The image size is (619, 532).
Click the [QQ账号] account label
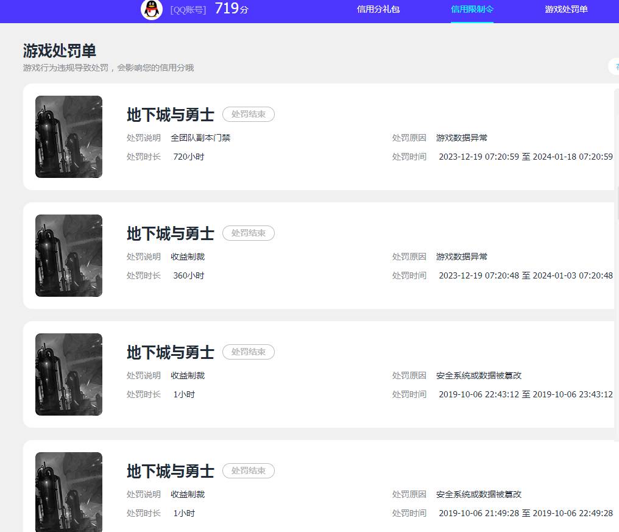tap(188, 10)
